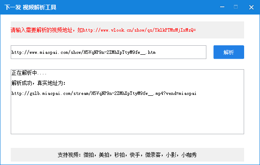The image size is (260, 165).
Task: Click the maximize icon in title bar
Action: [236, 7]
